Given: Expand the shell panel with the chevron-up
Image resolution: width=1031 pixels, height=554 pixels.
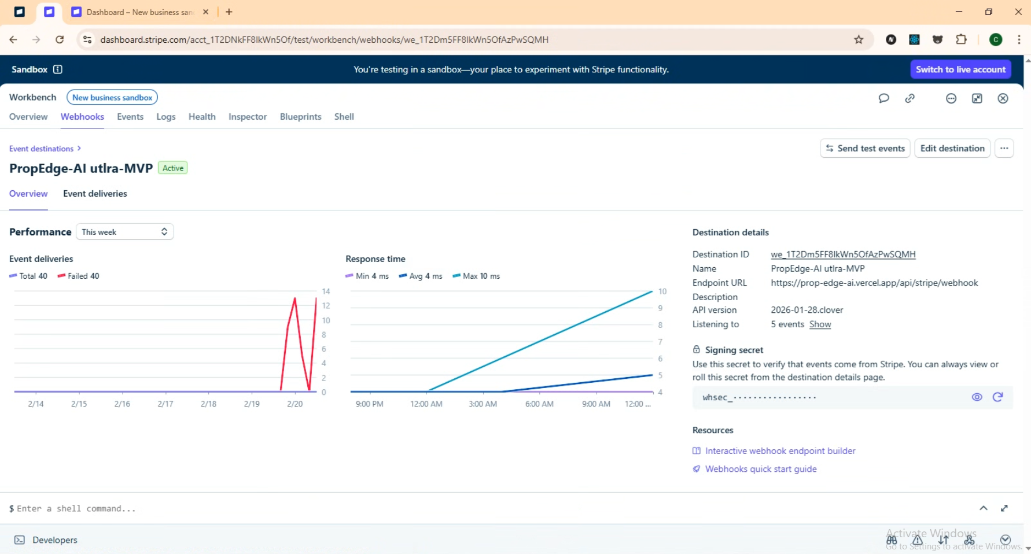Looking at the screenshot, I should pyautogui.click(x=983, y=508).
